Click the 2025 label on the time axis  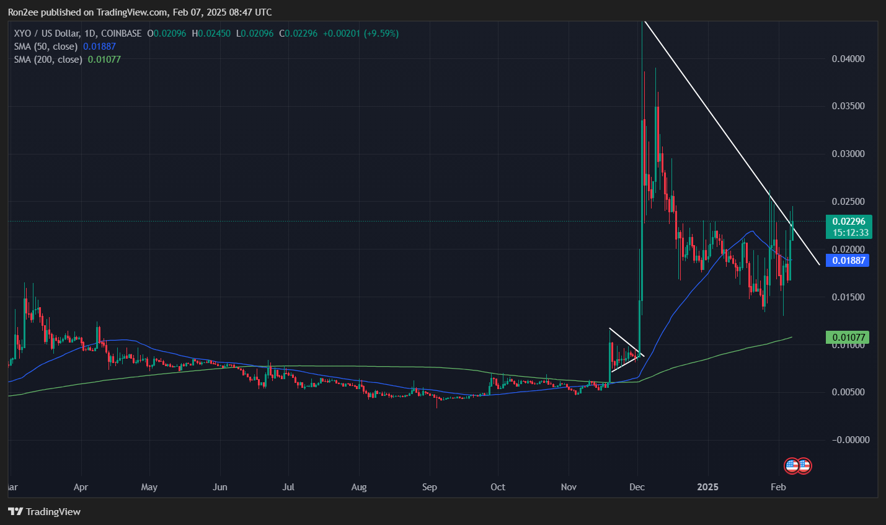pos(707,487)
